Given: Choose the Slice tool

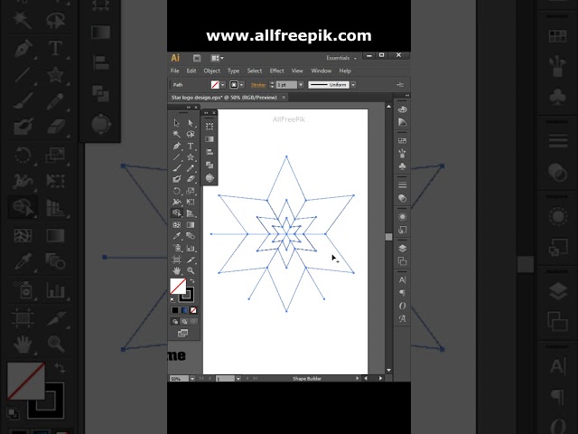Looking at the screenshot, I should pos(191,259).
